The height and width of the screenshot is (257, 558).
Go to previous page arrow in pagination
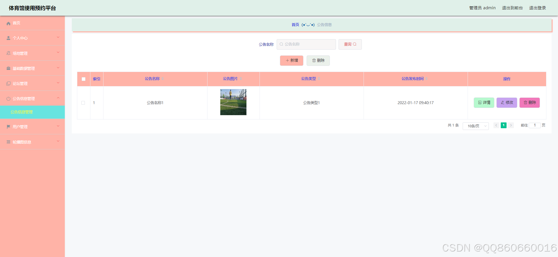click(x=496, y=125)
